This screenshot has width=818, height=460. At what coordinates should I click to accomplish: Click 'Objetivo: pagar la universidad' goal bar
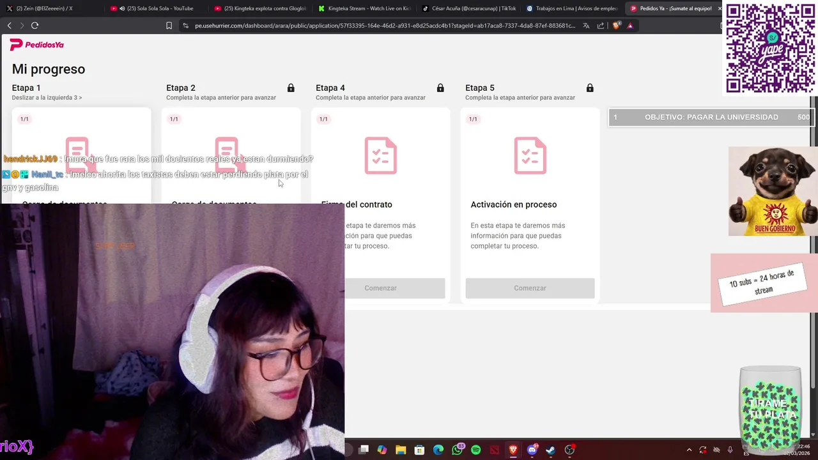[711, 118]
